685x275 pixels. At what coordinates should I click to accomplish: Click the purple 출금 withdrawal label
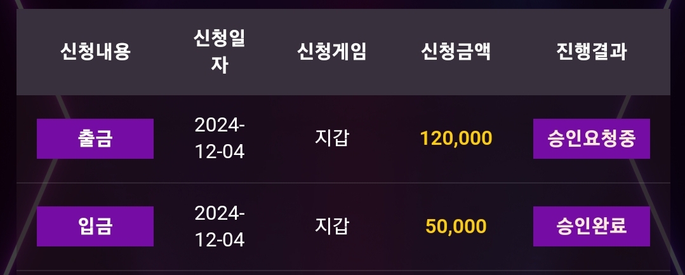(x=95, y=138)
